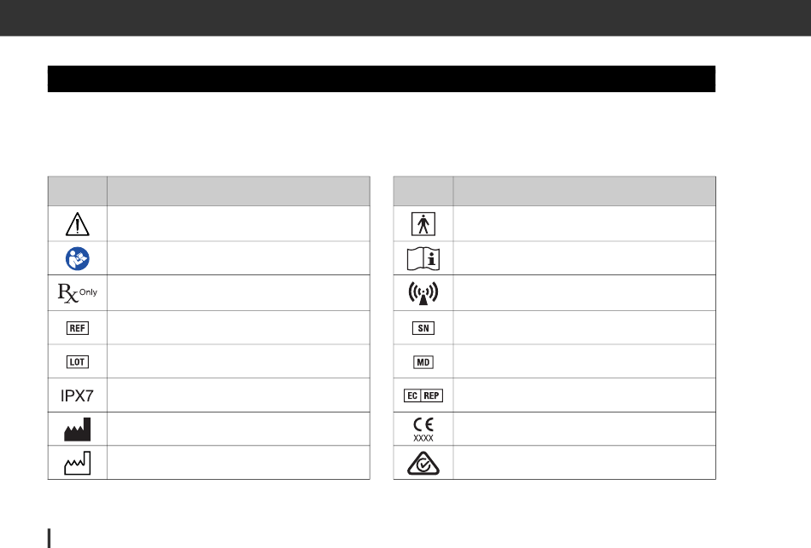
Task: Select the EC REP representative symbol
Action: pos(423,395)
